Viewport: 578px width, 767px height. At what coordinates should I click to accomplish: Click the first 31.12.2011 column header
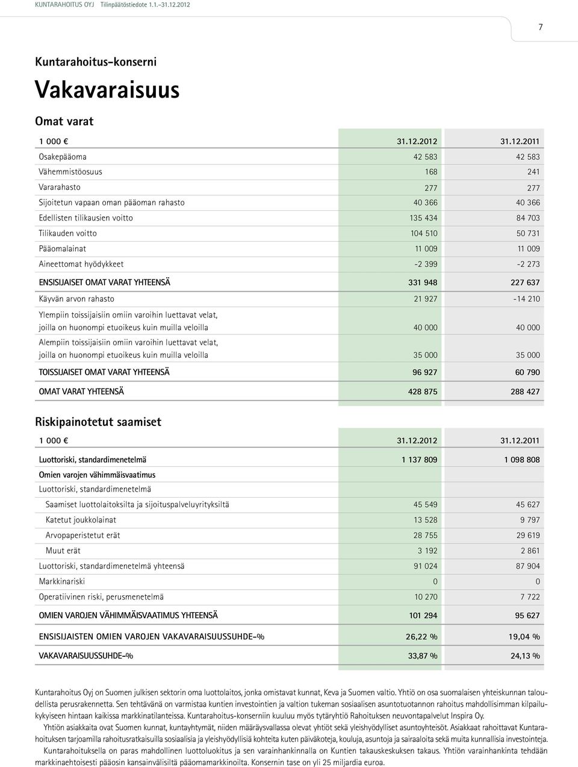520,142
